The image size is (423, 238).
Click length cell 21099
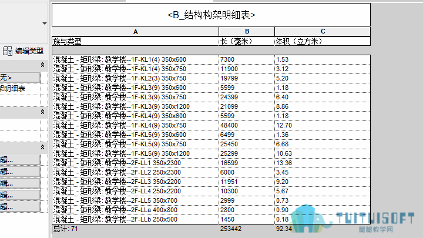pos(247,106)
